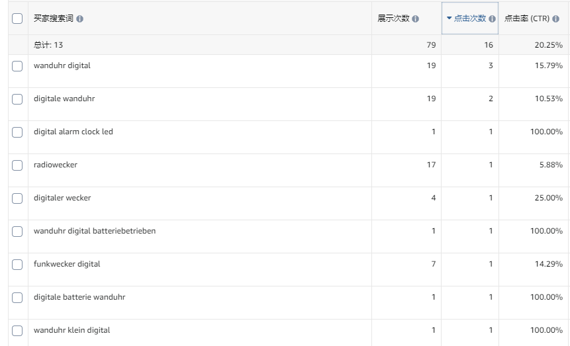The image size is (570, 346).
Task: Click digitaler wecker impressions value 4
Action: point(434,198)
